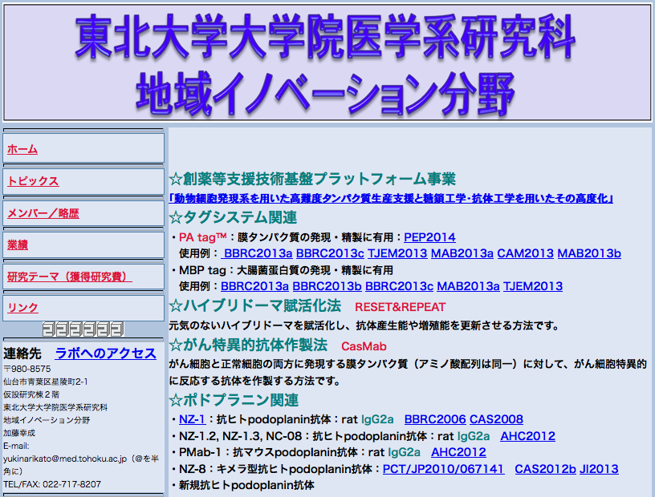Click the visitor counter digits below the menu
The height and width of the screenshot is (497, 655).
point(83,329)
